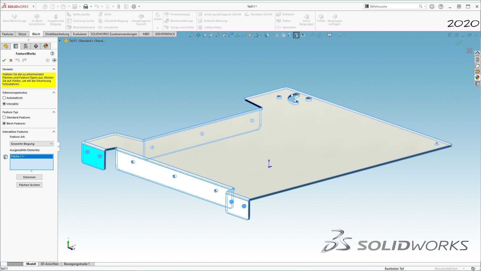
Task: Click the Save icon in the top toolbar
Action: click(75, 7)
